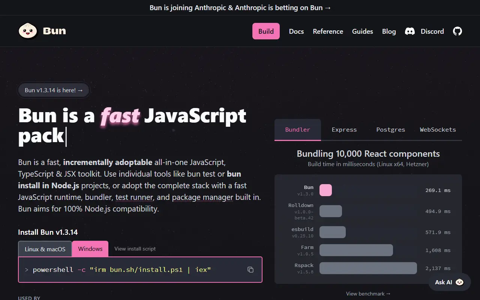This screenshot has width=480, height=300.
Task: Click the Build time in milliseconds subtitle
Action: point(368,164)
